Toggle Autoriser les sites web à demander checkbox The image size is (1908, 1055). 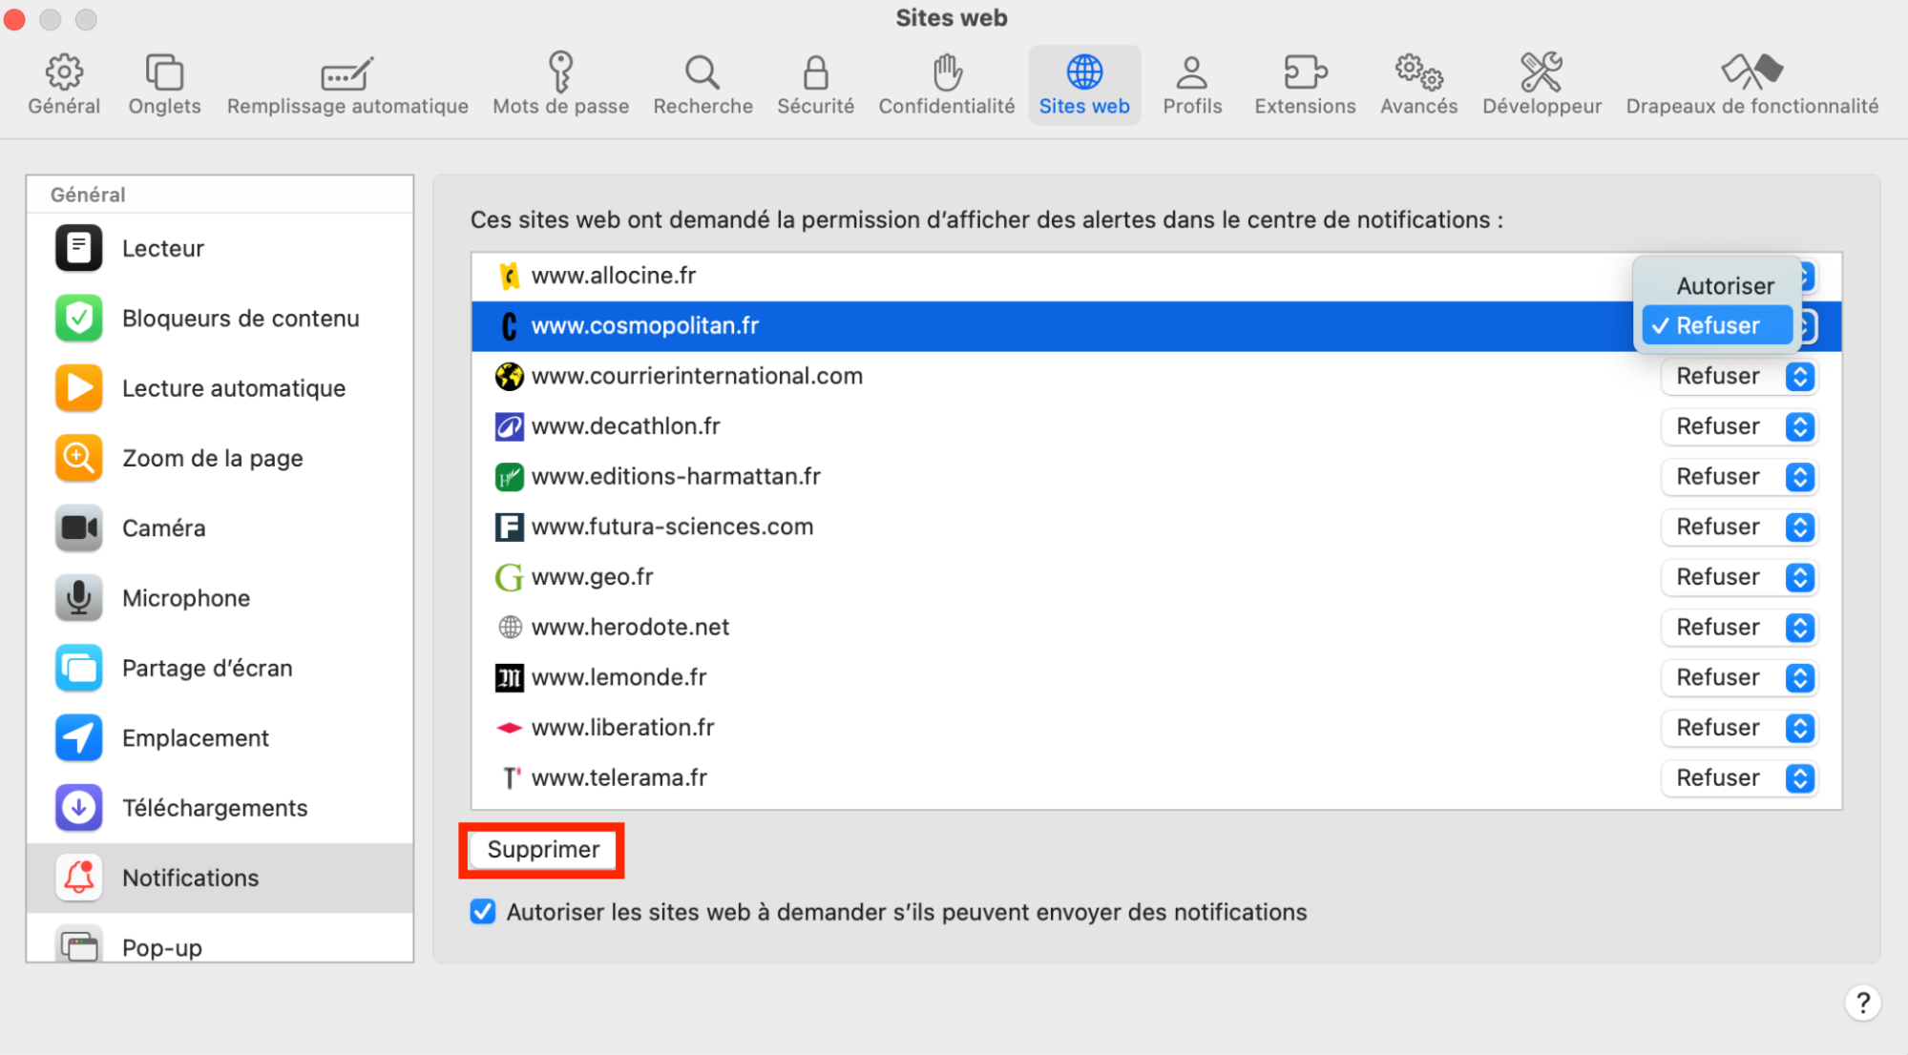pyautogui.click(x=483, y=912)
